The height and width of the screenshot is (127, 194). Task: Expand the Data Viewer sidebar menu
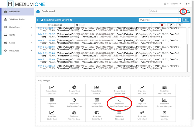tap(17, 27)
